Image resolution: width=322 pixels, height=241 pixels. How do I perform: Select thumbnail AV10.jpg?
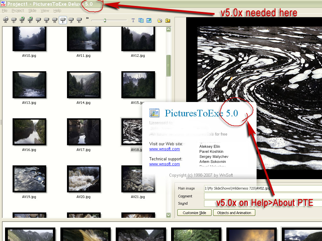pos(29,39)
